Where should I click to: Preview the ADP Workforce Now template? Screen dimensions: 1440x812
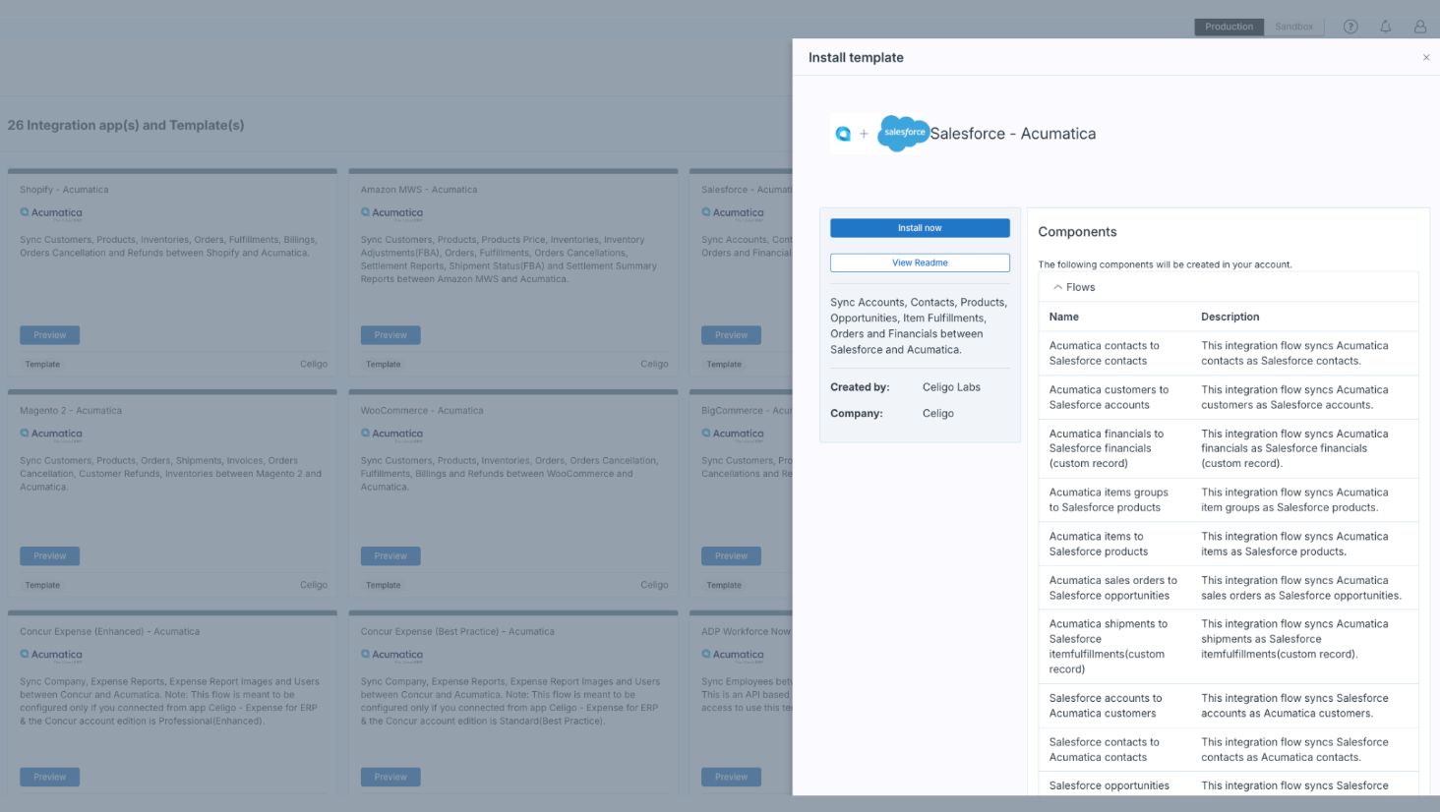point(731,777)
